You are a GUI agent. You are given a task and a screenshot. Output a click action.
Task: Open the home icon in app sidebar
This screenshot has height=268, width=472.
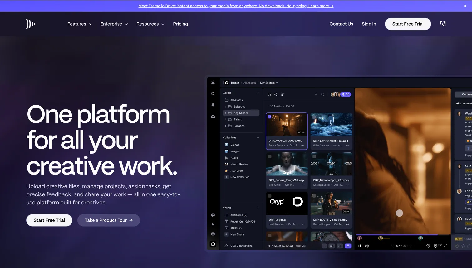pyautogui.click(x=213, y=82)
